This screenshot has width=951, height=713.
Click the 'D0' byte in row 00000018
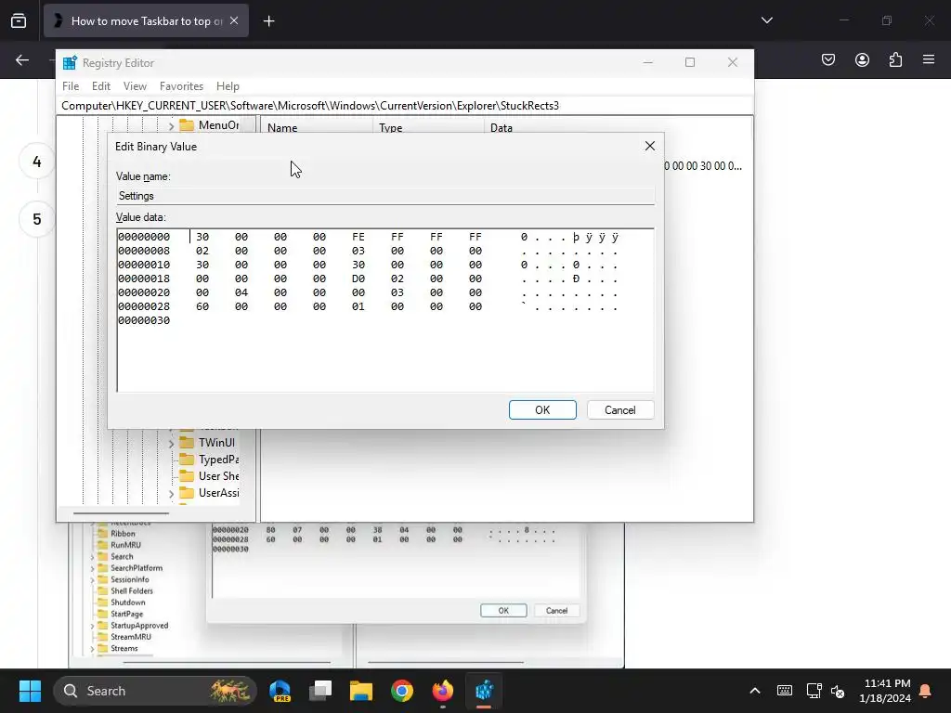point(358,279)
